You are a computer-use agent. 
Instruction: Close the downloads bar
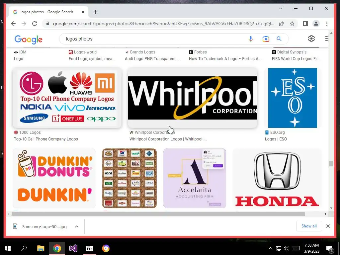click(328, 226)
